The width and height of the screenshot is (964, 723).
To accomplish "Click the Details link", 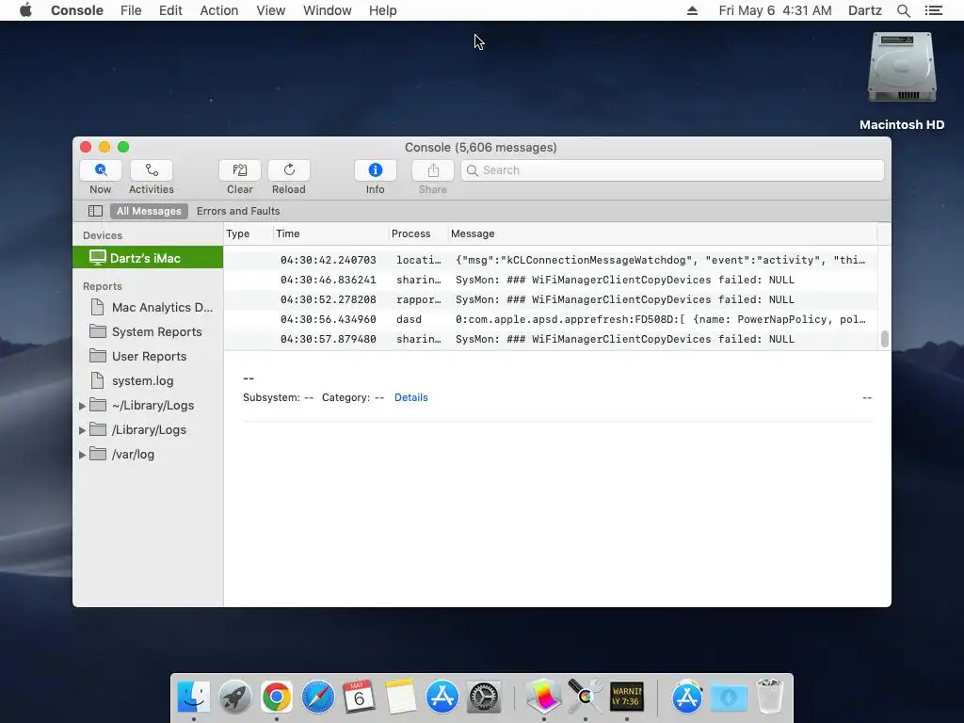I will [x=410, y=398].
